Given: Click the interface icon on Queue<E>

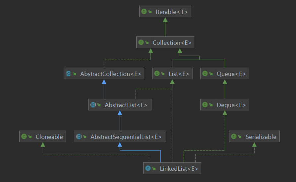Looking at the screenshot, I should (x=205, y=74).
